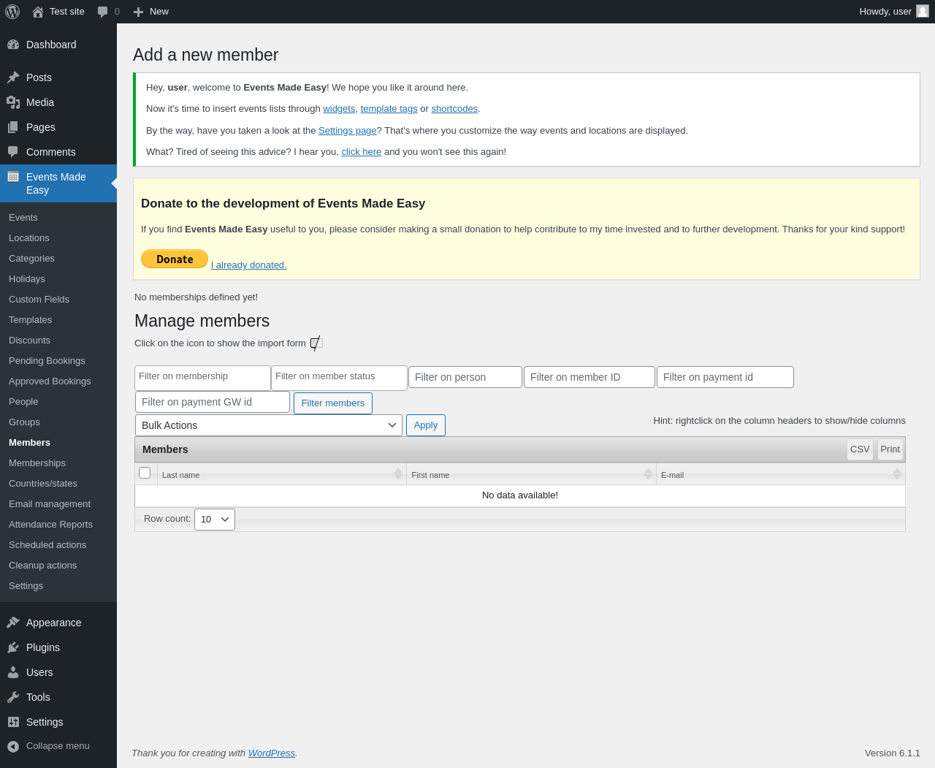Sort by First name using sort arrows
This screenshot has width=935, height=768.
coord(648,474)
